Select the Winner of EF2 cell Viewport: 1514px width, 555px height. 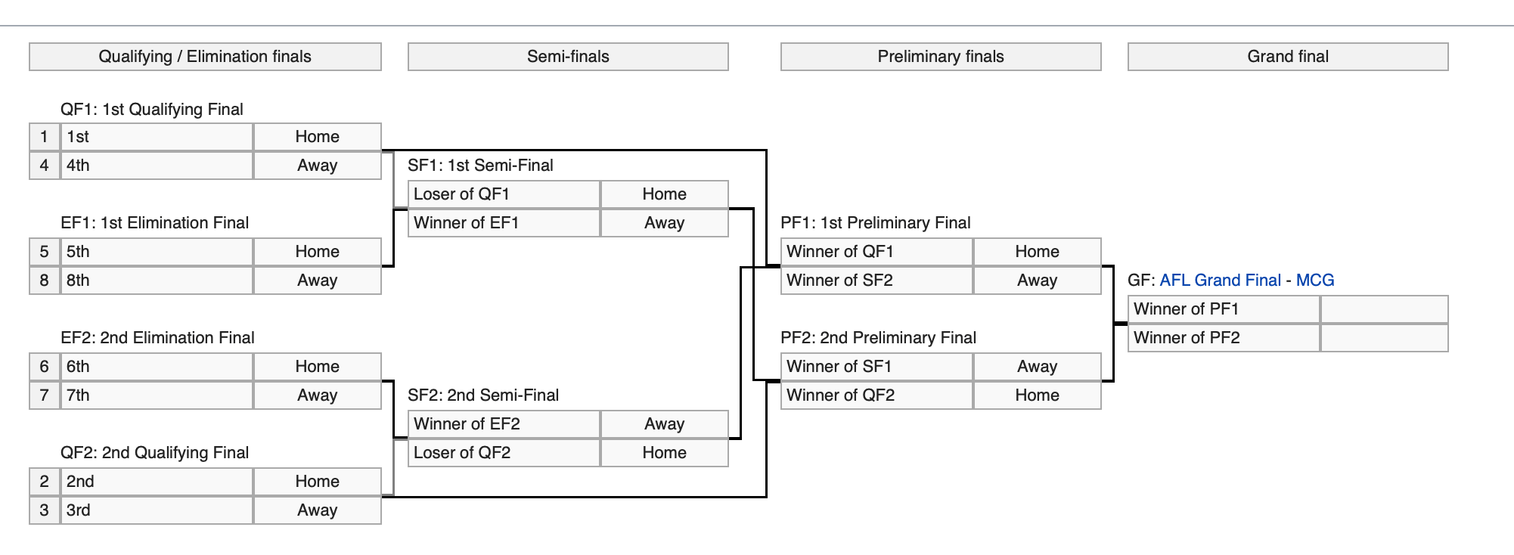click(x=504, y=424)
